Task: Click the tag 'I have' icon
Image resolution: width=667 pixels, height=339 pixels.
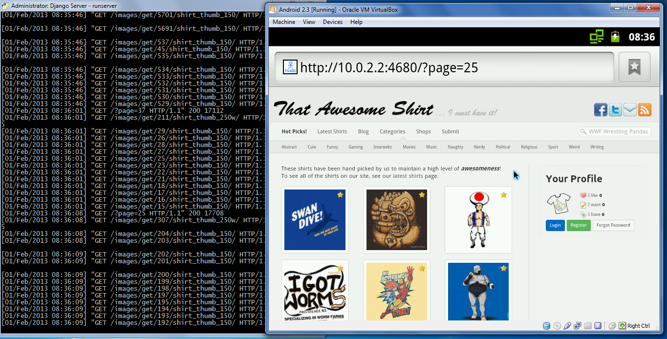Action: click(x=583, y=214)
